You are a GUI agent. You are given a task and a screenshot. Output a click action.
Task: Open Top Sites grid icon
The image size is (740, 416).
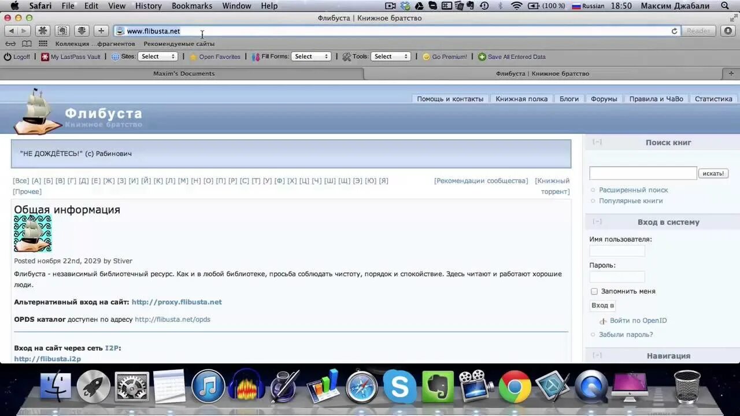(x=43, y=44)
